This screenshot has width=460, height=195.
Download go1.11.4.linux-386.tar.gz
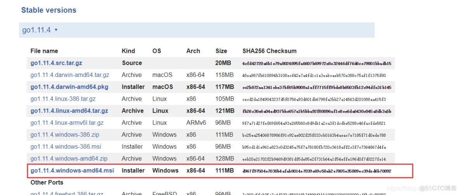(63, 99)
